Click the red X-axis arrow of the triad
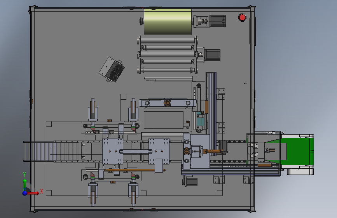Screen dimensions: 337x218 [33, 193]
